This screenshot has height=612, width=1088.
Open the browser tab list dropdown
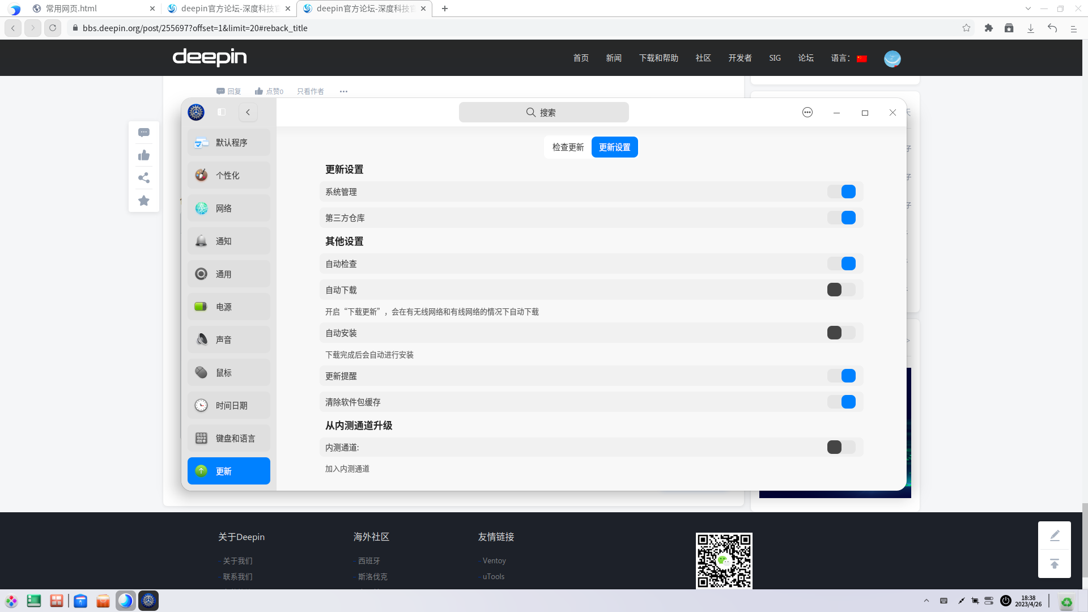click(1027, 8)
